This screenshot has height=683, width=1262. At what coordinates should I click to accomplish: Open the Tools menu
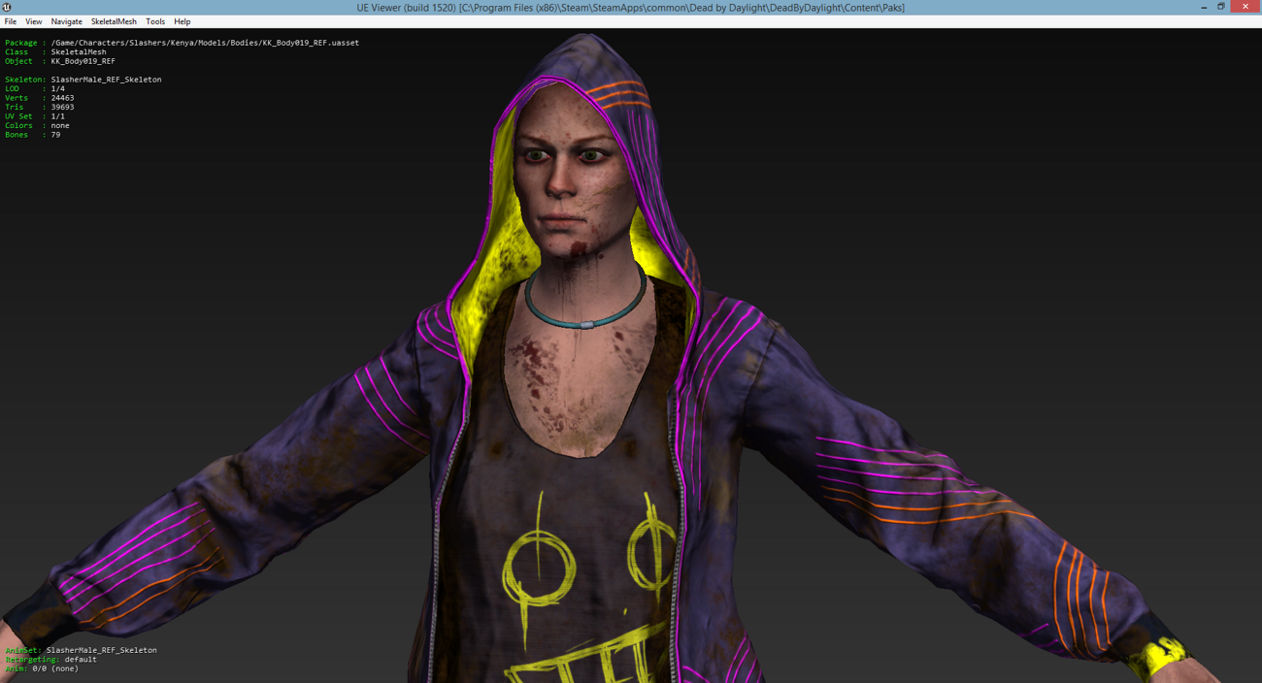point(155,21)
